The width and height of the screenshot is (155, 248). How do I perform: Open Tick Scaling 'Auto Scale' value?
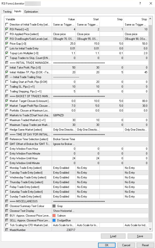tap(64, 225)
